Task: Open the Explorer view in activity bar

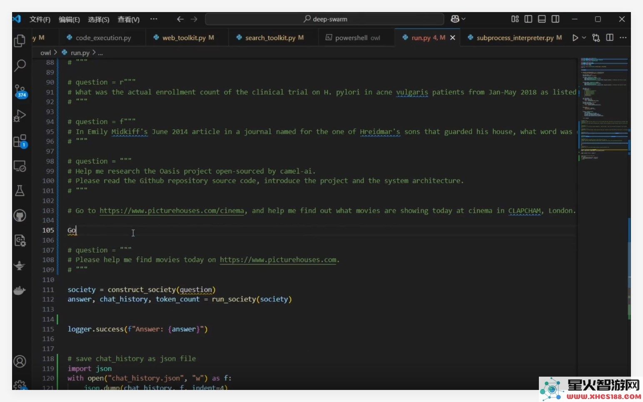Action: [20, 41]
